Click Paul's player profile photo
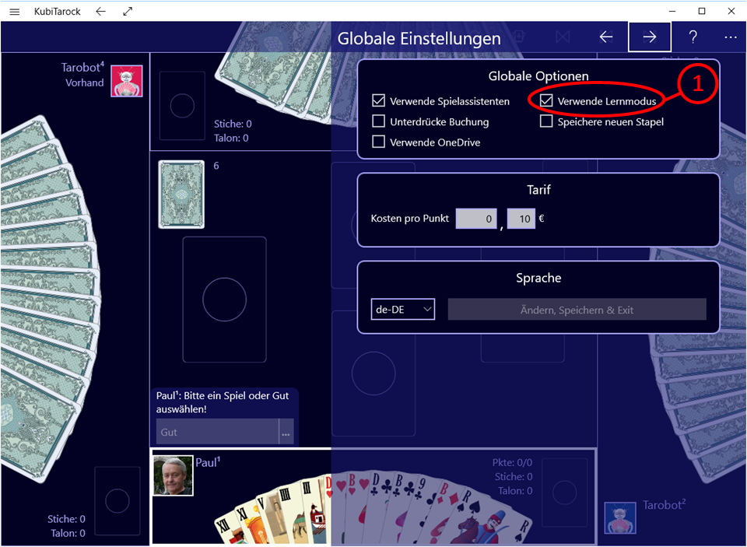Screen dimensions: 747x547 (x=173, y=475)
